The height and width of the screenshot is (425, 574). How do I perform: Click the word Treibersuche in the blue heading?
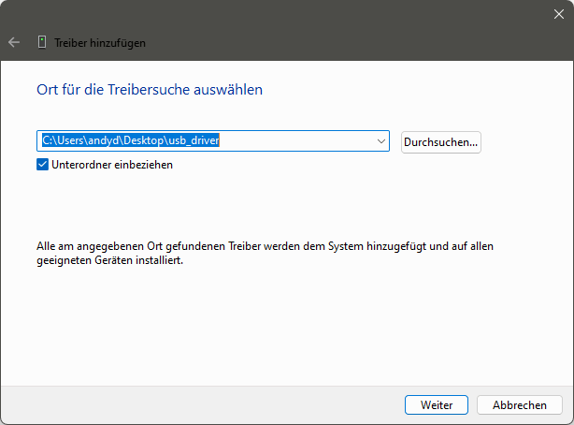point(149,90)
